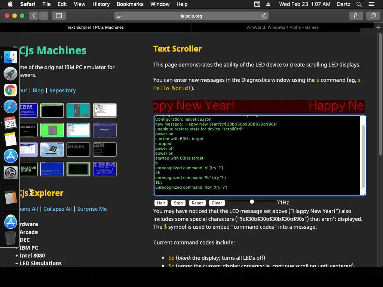Image resolution: width=383 pixels, height=287 pixels.
Task: Open the Windows logo sky thumbnail
Action: (x=52, y=149)
